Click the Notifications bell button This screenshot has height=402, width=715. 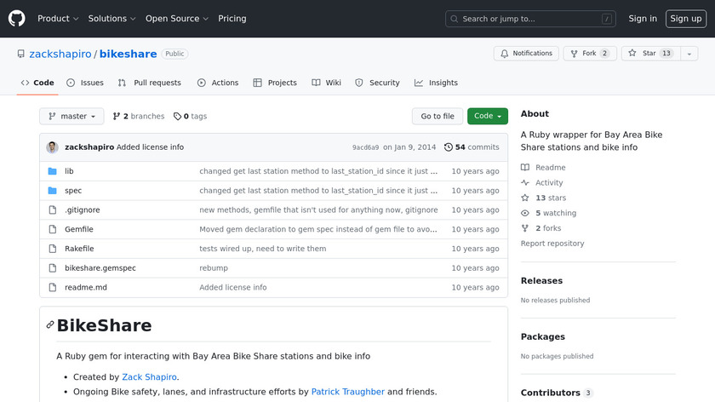click(526, 54)
